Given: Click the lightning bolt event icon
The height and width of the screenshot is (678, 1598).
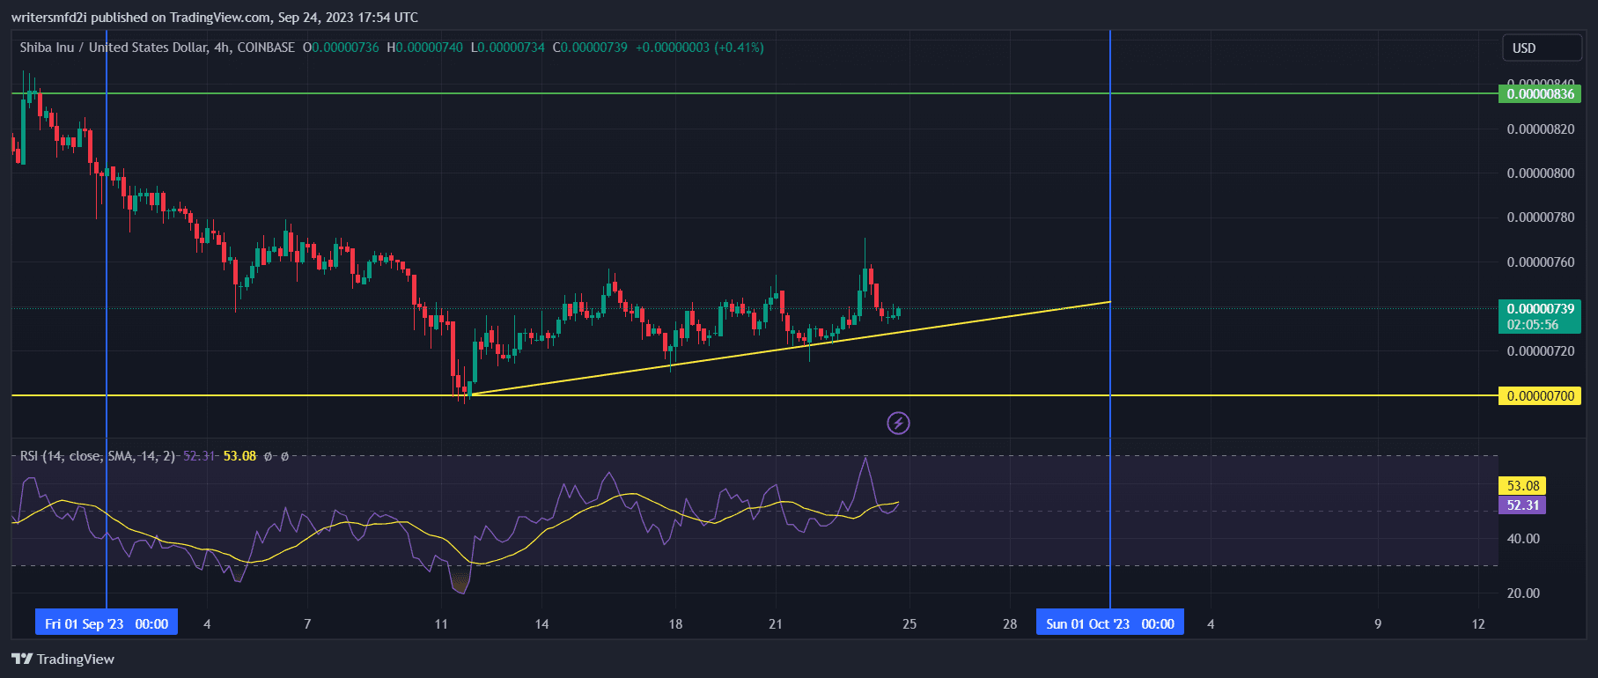Looking at the screenshot, I should (x=898, y=424).
